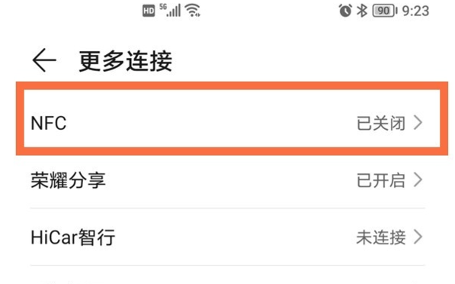This screenshot has height=284, width=455.
Task: Expand NFC using its chevron arrow
Action: pyautogui.click(x=418, y=123)
